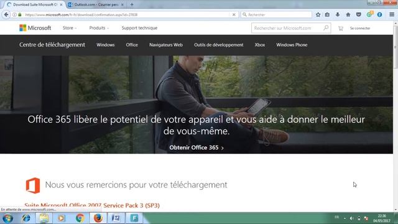Expand the Produits dropdown menu
The height and width of the screenshot is (224, 398).
pyautogui.click(x=99, y=28)
